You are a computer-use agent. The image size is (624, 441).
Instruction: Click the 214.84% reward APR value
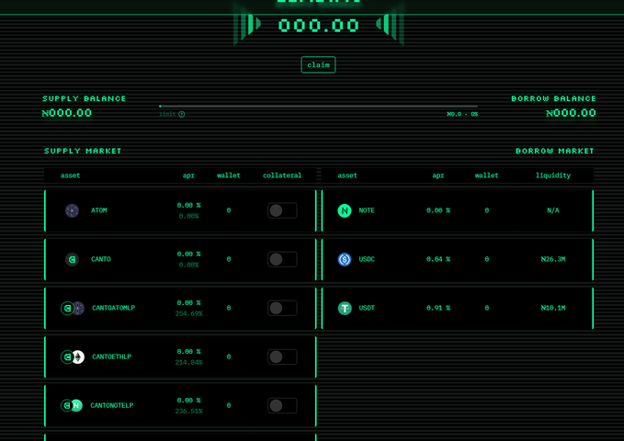188,363
